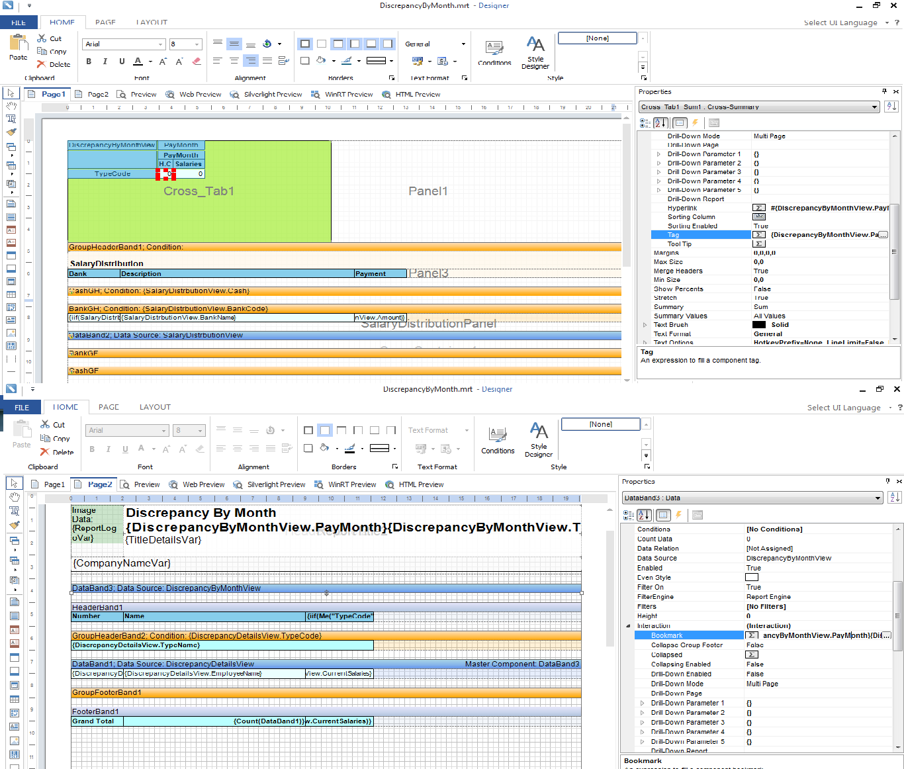The image size is (904, 769).
Task: Collapse the Interaction group in lower Properties
Action: 628,626
